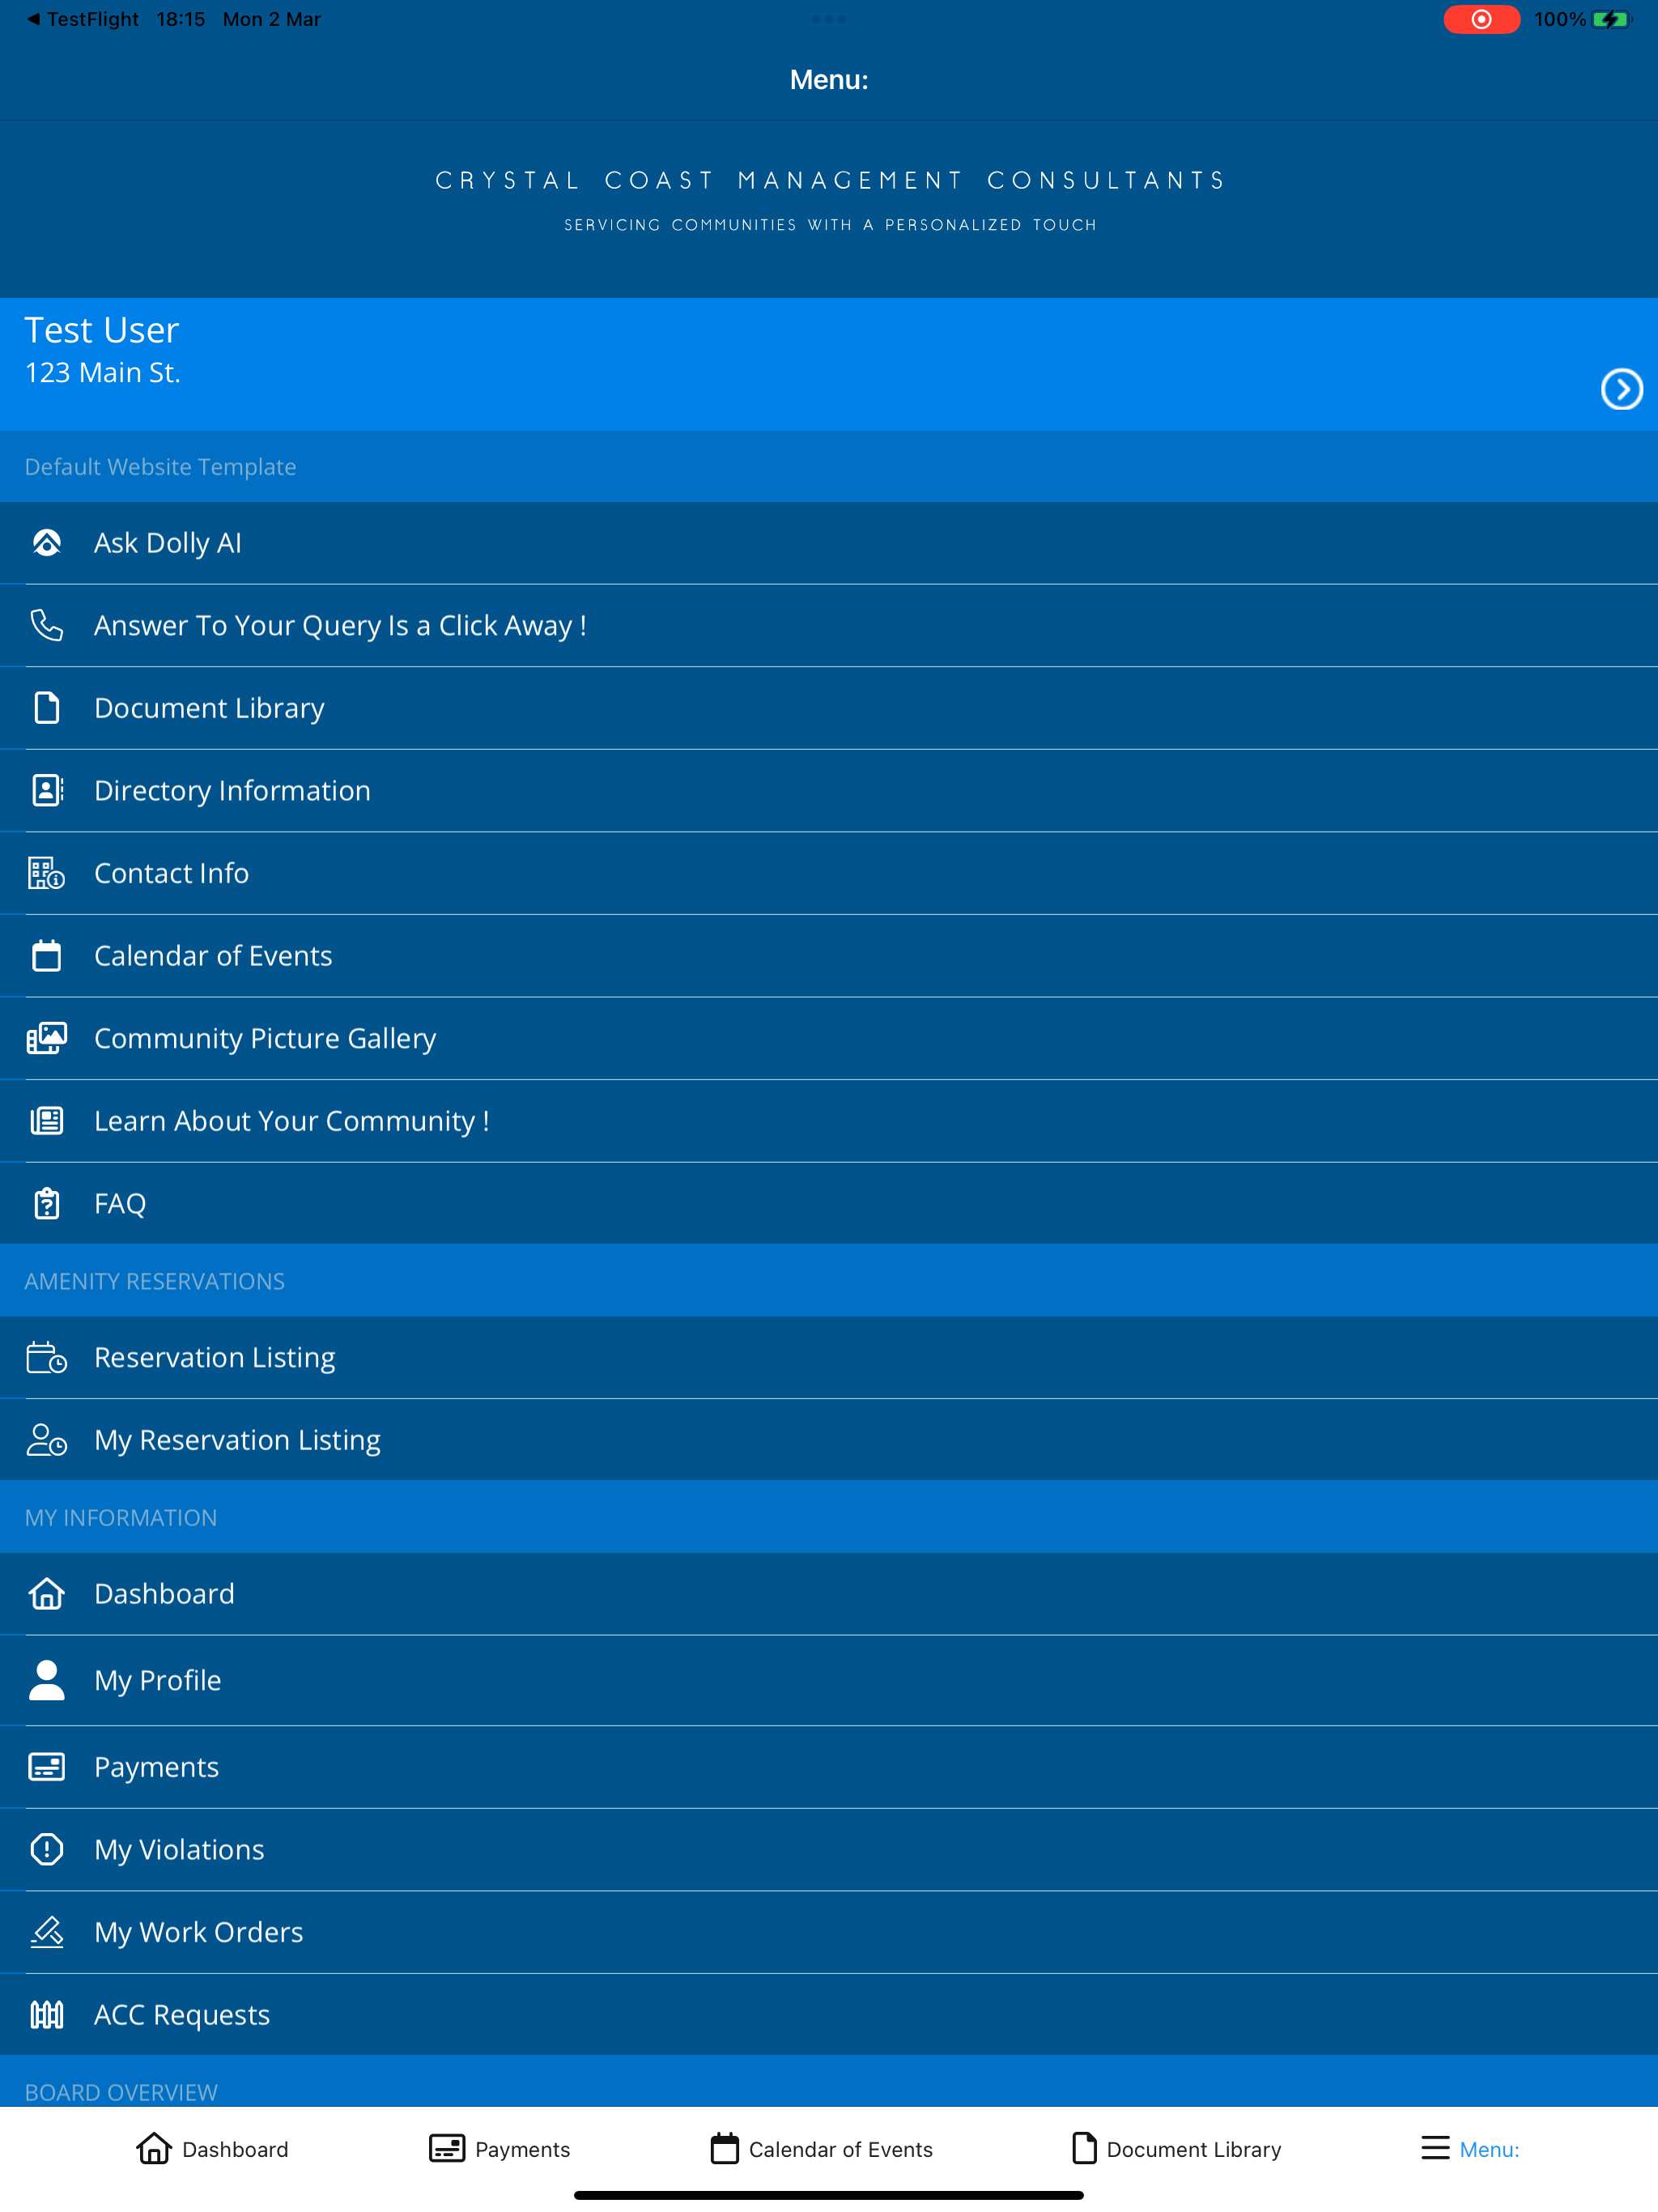Switch to Payments tab in bottom bar
This screenshot has height=2212, width=1658.
coord(499,2148)
